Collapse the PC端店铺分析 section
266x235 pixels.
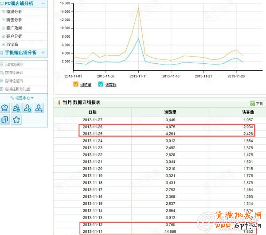point(43,4)
